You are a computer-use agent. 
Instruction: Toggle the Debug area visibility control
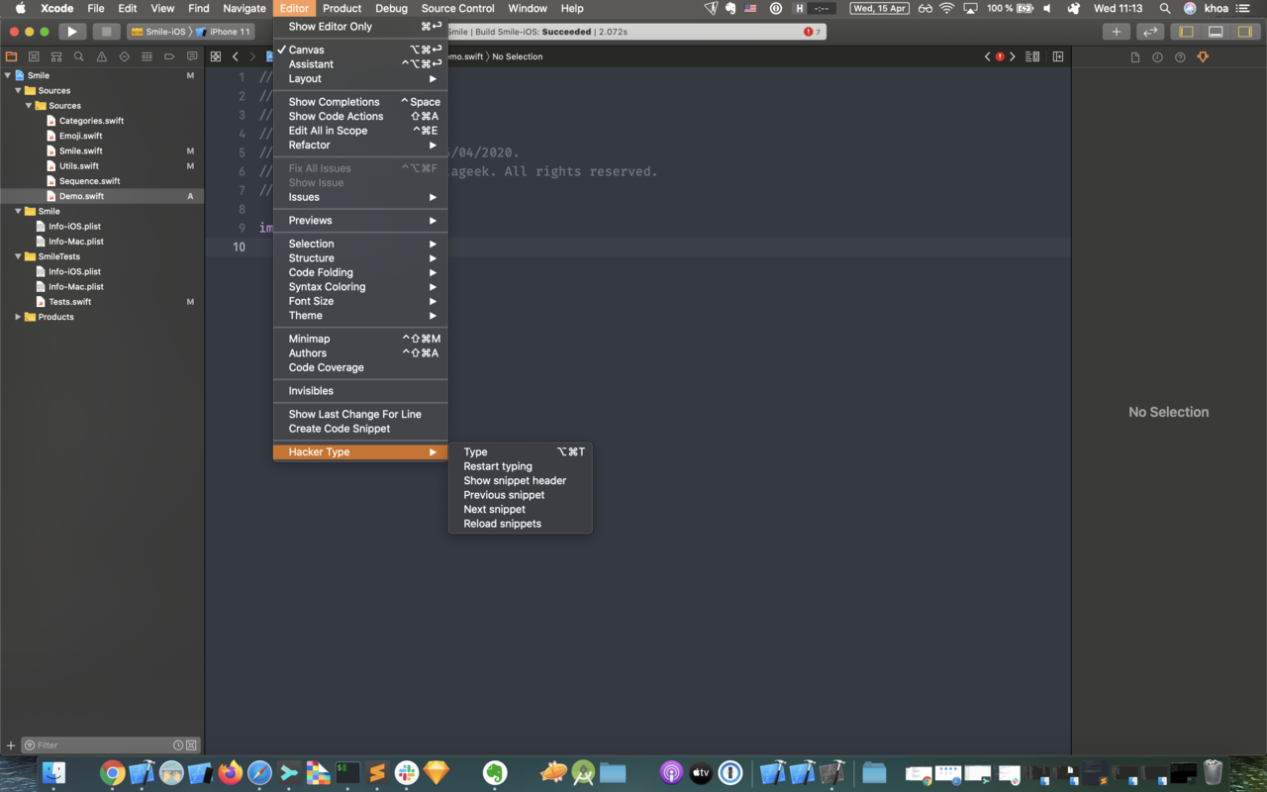pyautogui.click(x=1215, y=31)
